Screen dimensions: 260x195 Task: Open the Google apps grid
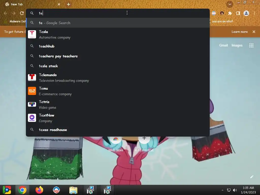pyautogui.click(x=251, y=45)
